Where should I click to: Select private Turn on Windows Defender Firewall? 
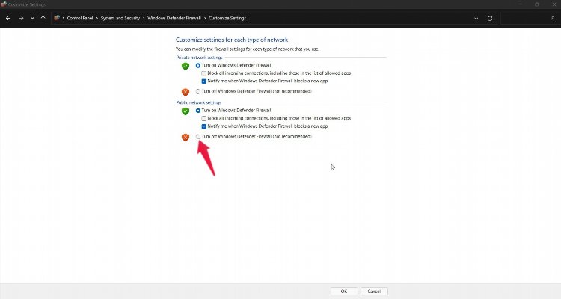coord(198,66)
